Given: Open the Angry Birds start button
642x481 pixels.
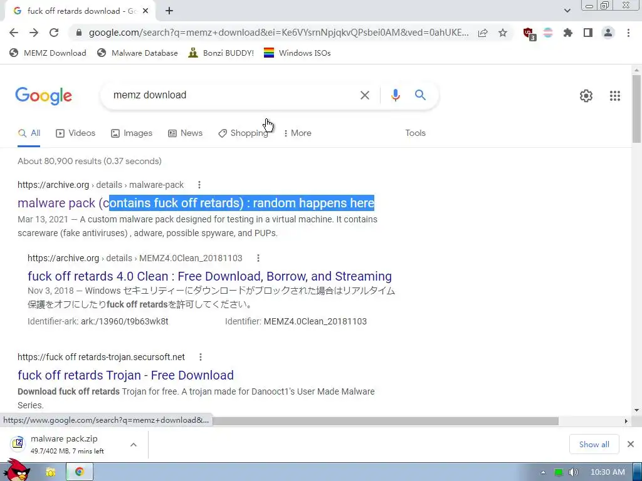Looking at the screenshot, I should click(16, 470).
